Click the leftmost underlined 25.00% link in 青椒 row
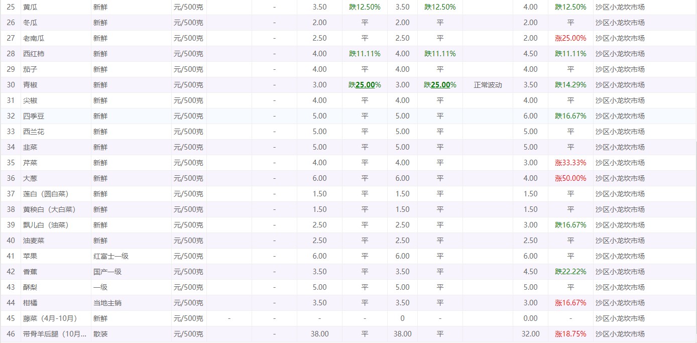The image size is (697, 343). point(365,85)
